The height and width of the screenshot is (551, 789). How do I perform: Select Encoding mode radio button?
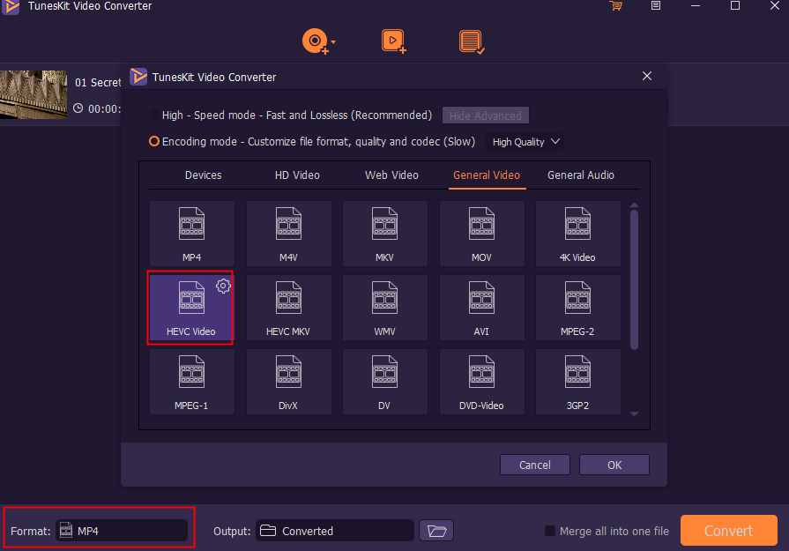click(154, 141)
